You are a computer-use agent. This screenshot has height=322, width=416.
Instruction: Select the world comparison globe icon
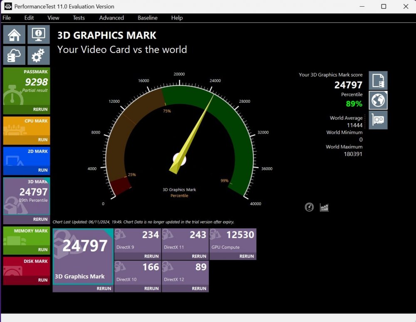click(x=378, y=100)
